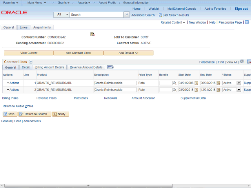251x188 pixels.
Task: Open Status dropdown for line 2
Action: point(239,90)
